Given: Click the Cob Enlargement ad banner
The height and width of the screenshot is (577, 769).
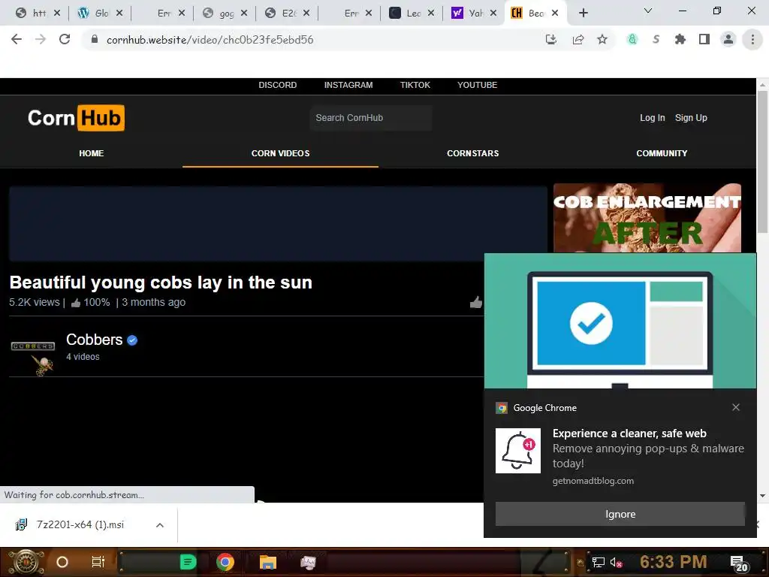Looking at the screenshot, I should click(647, 219).
